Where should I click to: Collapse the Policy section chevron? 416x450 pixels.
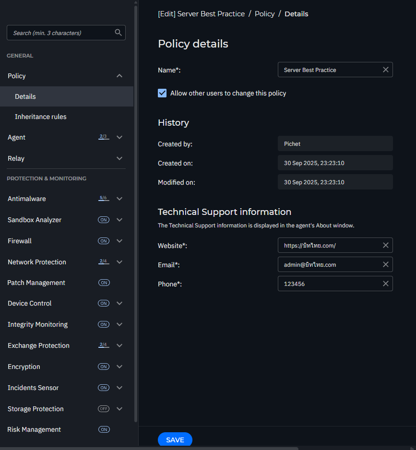119,76
